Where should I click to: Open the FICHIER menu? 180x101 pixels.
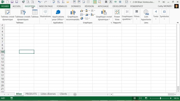tap(5, 6)
